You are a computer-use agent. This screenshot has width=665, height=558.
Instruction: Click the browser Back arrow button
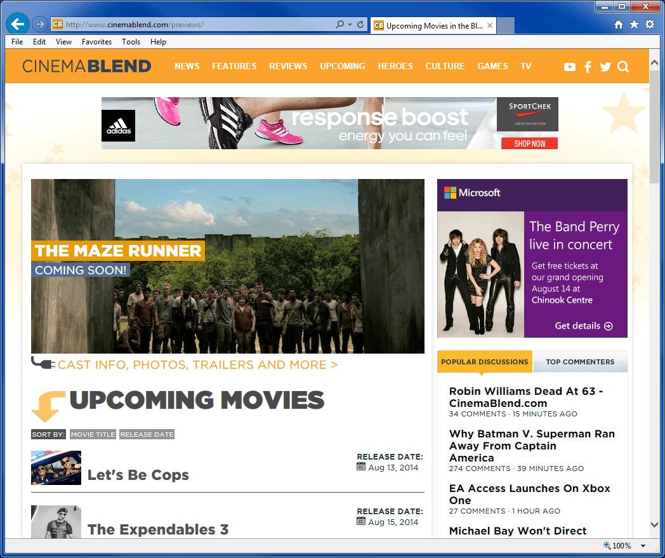pos(18,25)
